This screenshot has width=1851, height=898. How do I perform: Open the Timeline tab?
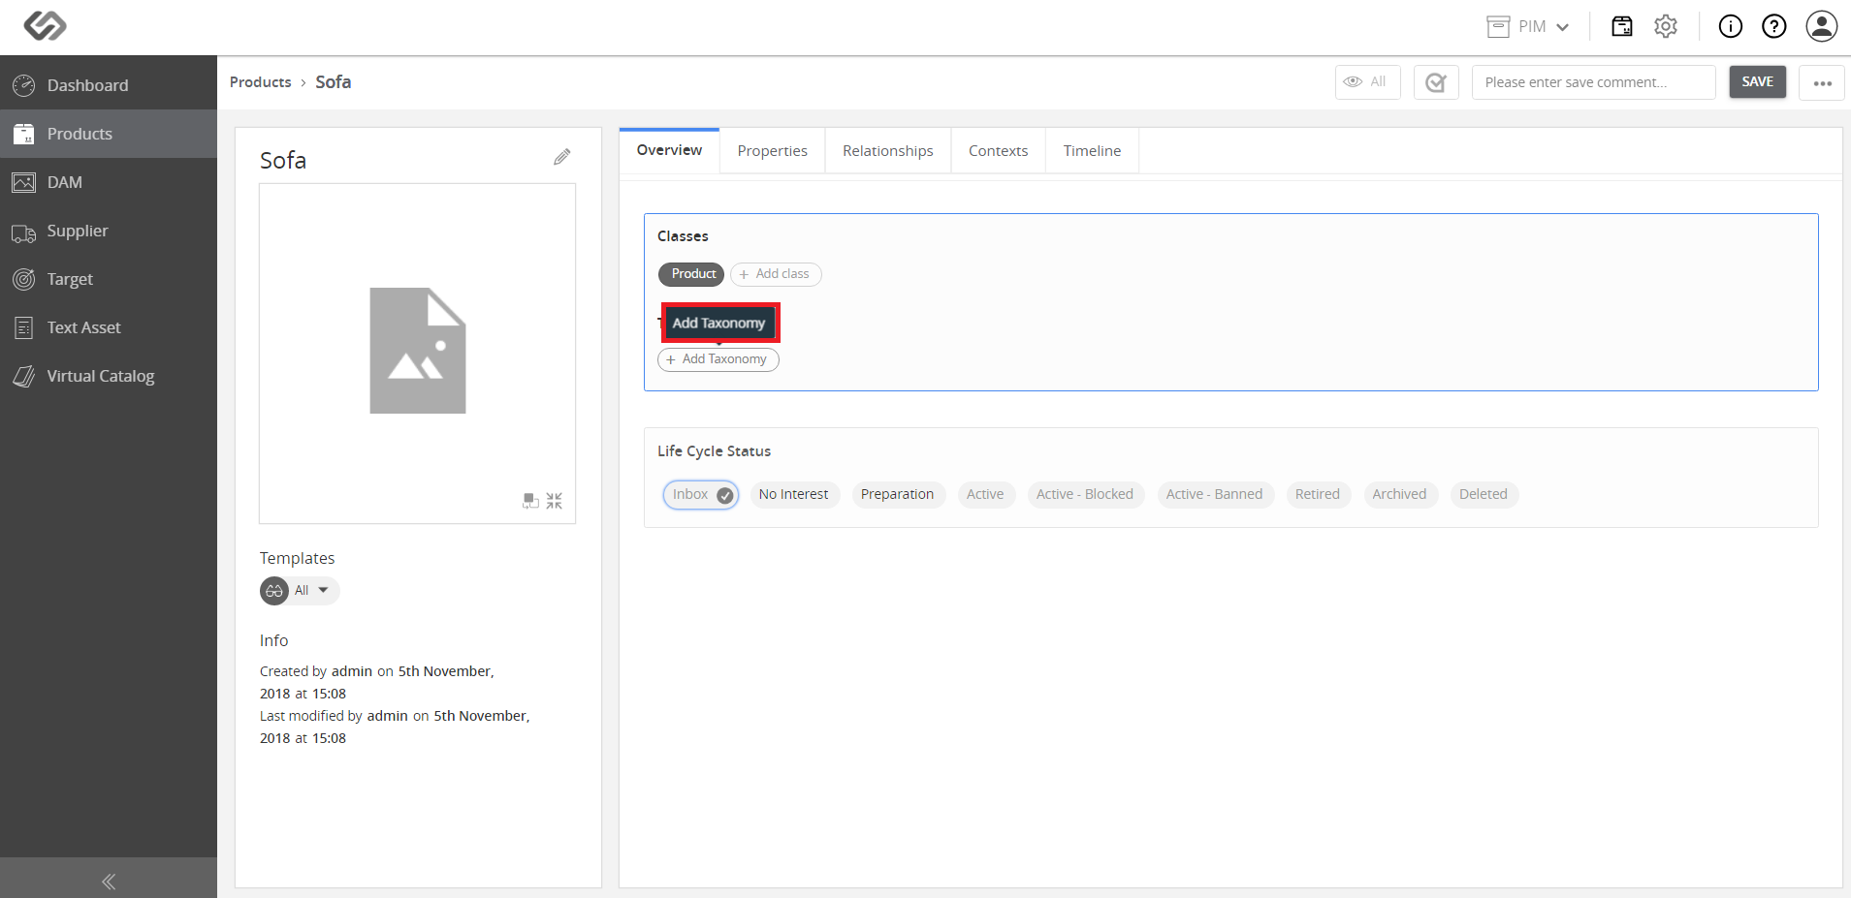[x=1092, y=151]
